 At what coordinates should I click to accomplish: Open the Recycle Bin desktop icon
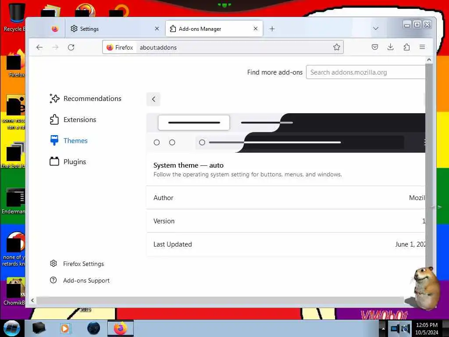(x=16, y=17)
